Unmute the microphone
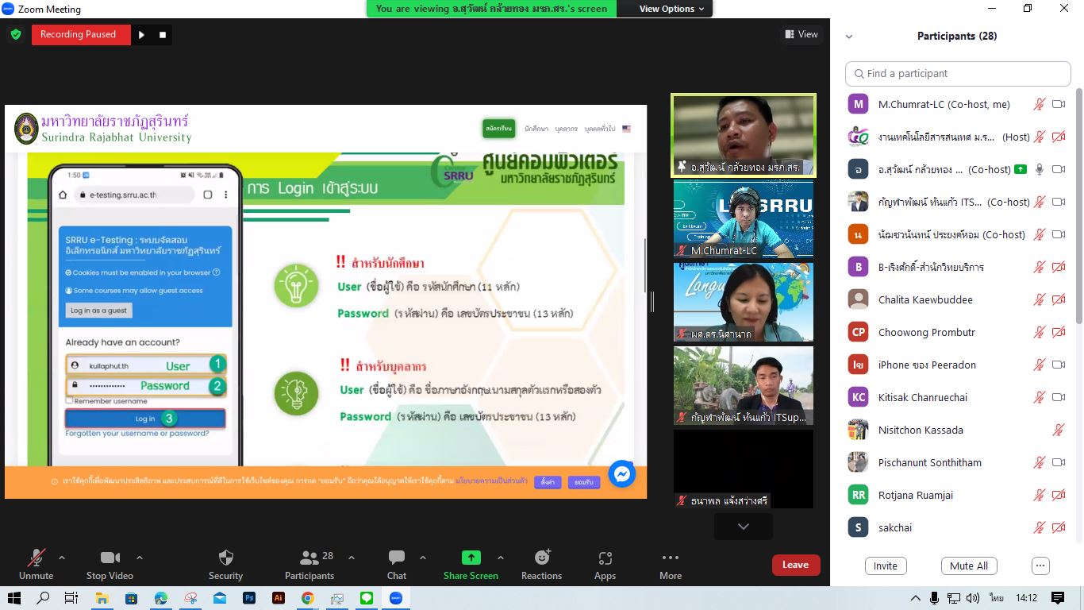1084x610 pixels. (x=37, y=558)
